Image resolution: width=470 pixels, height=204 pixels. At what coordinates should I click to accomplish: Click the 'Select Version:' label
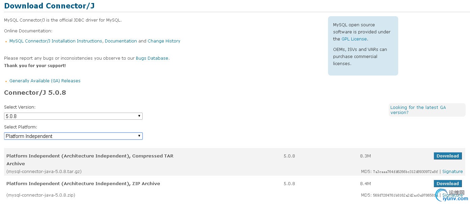click(20, 107)
